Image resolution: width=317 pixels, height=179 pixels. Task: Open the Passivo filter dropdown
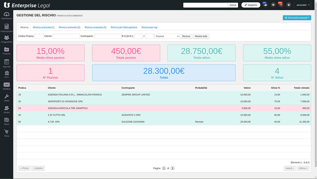[x=167, y=36]
